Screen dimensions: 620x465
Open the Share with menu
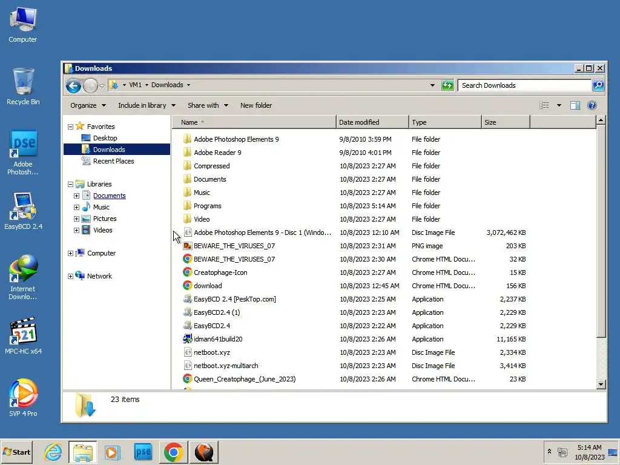point(208,105)
